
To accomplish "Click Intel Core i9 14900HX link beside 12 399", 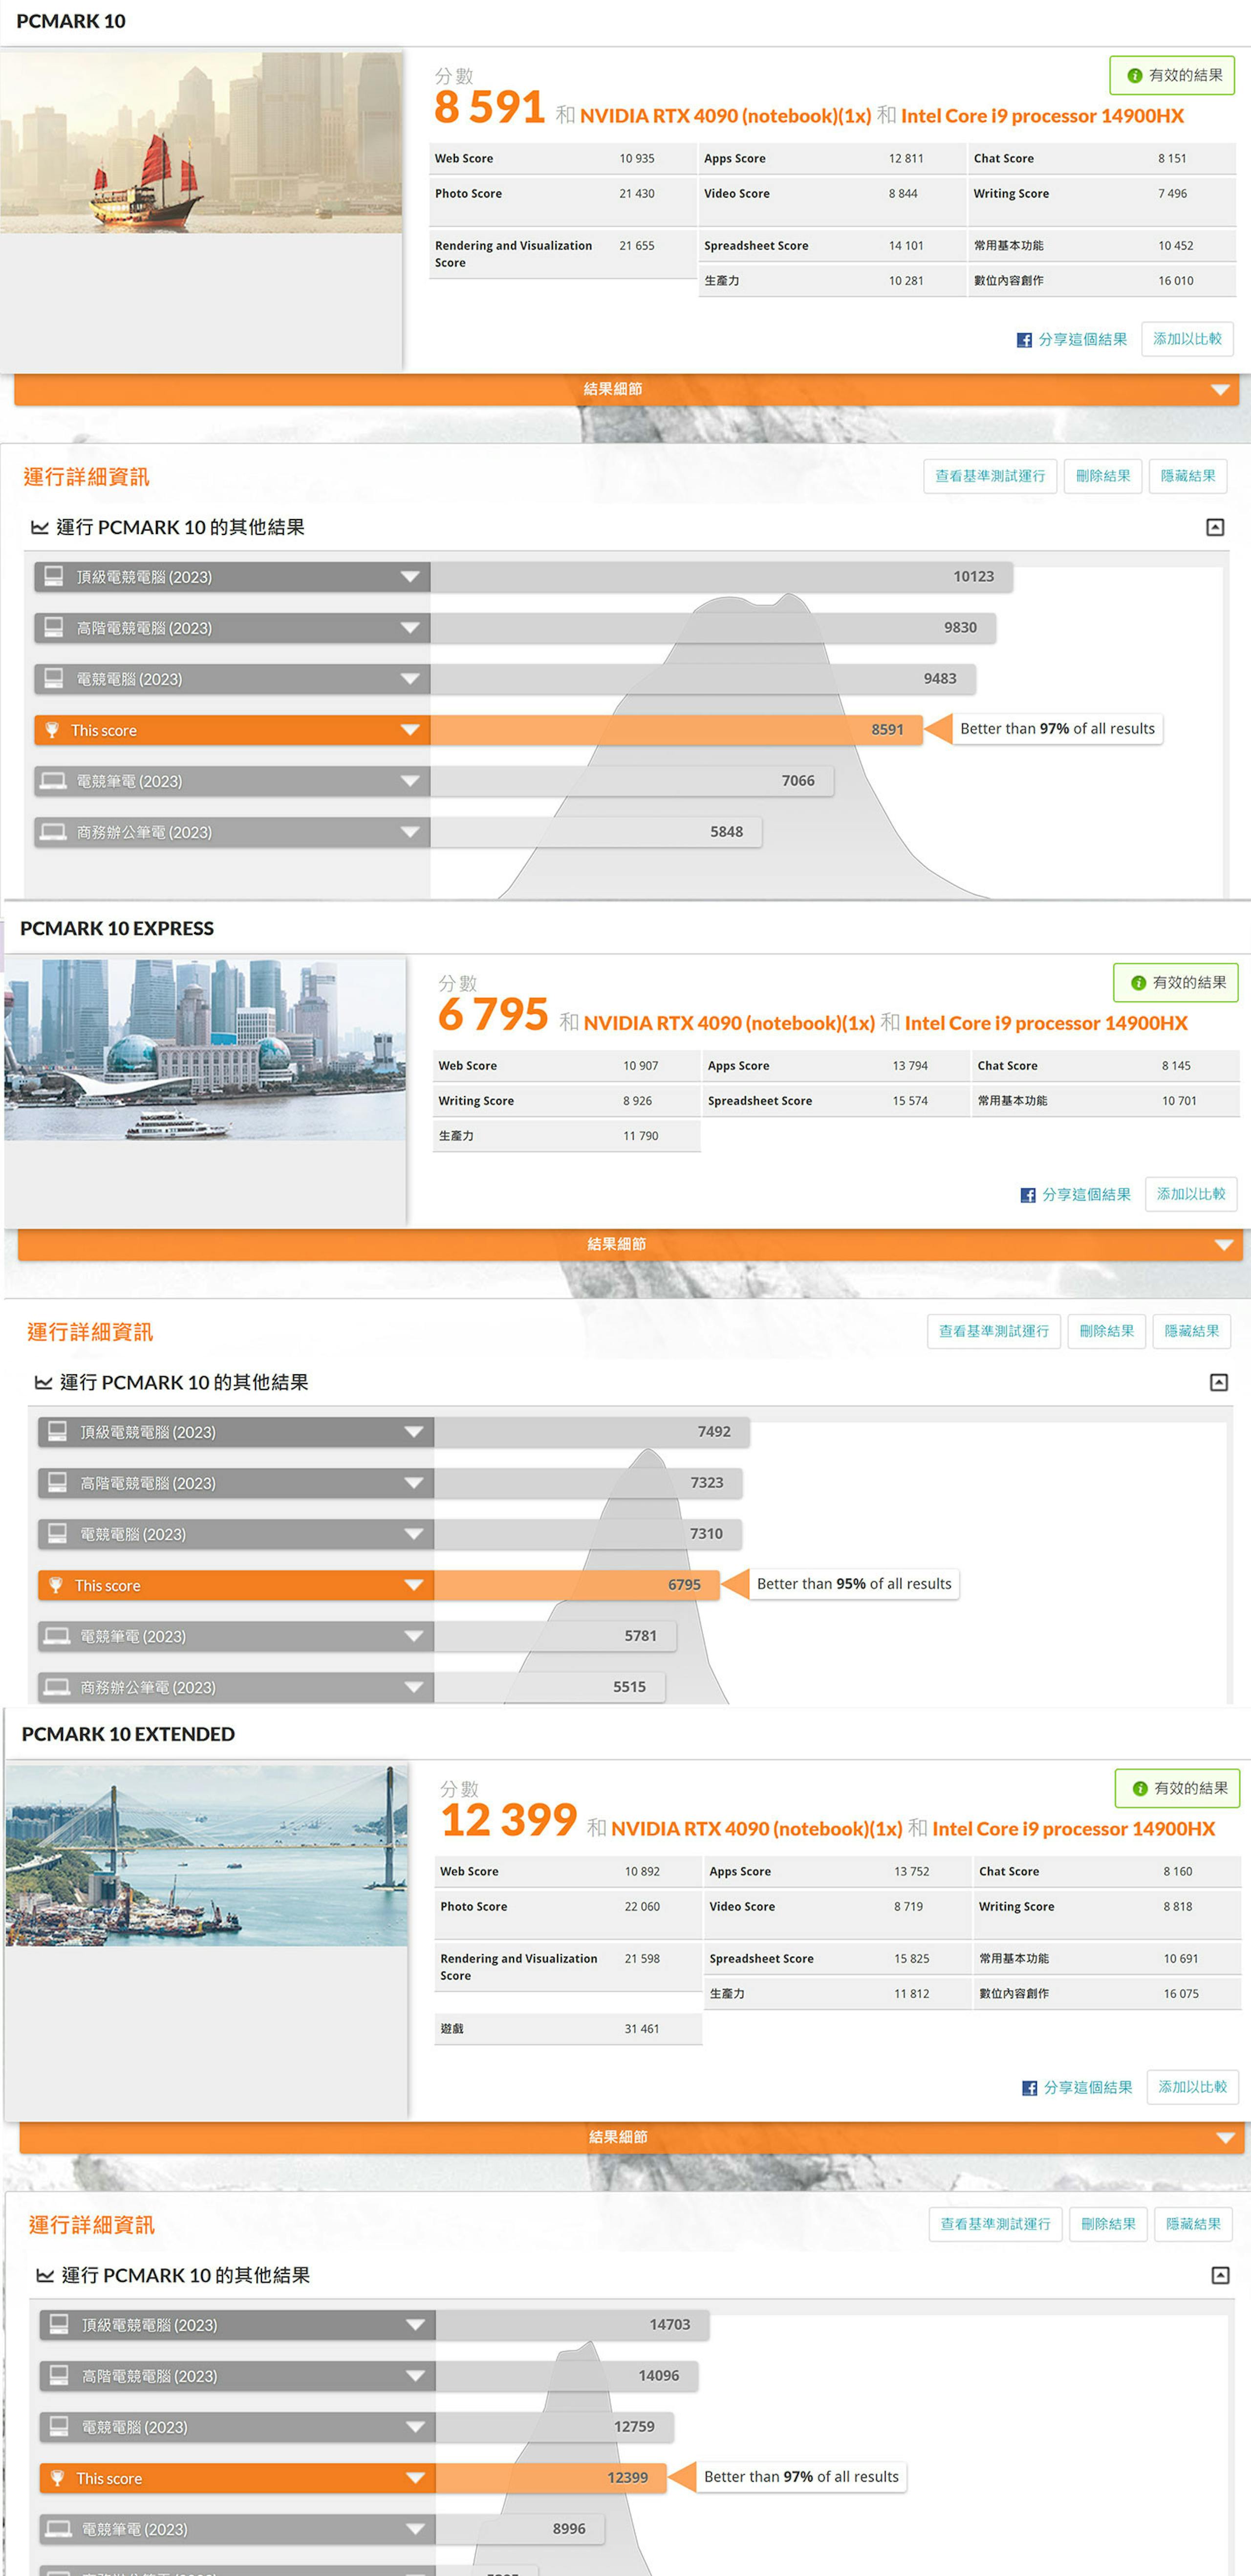I will pyautogui.click(x=1073, y=1829).
